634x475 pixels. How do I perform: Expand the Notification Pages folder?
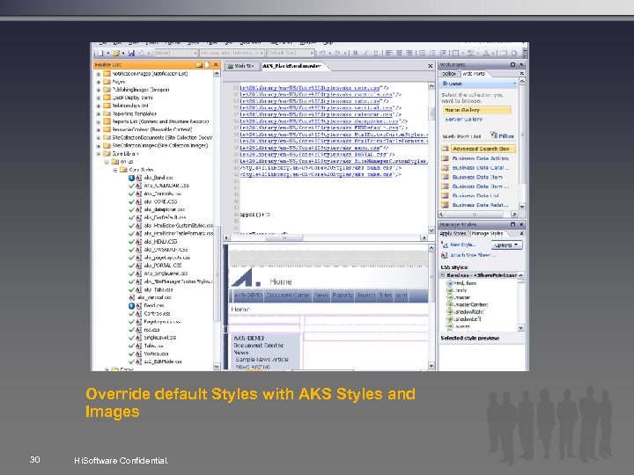[x=99, y=74]
